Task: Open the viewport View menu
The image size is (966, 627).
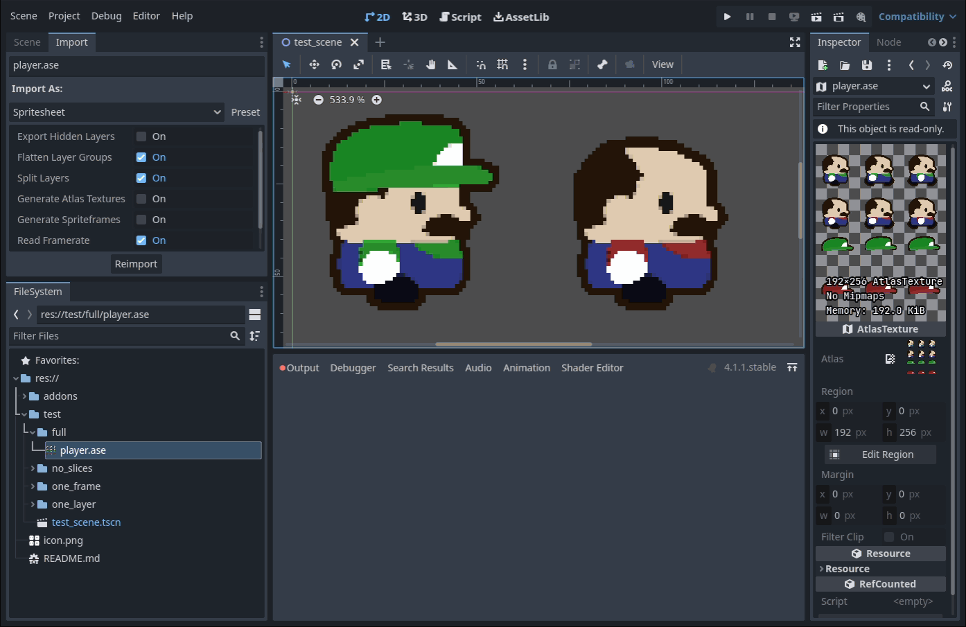Action: [x=662, y=64]
